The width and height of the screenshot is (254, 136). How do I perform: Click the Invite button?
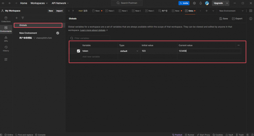(x=184, y=3)
